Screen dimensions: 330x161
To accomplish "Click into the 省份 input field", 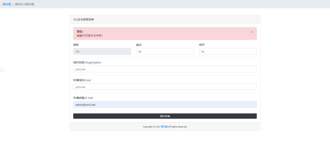I will pyautogui.click(x=165, y=52).
